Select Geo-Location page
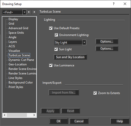The height and width of the screenshot is (126, 131). coord(18,64)
